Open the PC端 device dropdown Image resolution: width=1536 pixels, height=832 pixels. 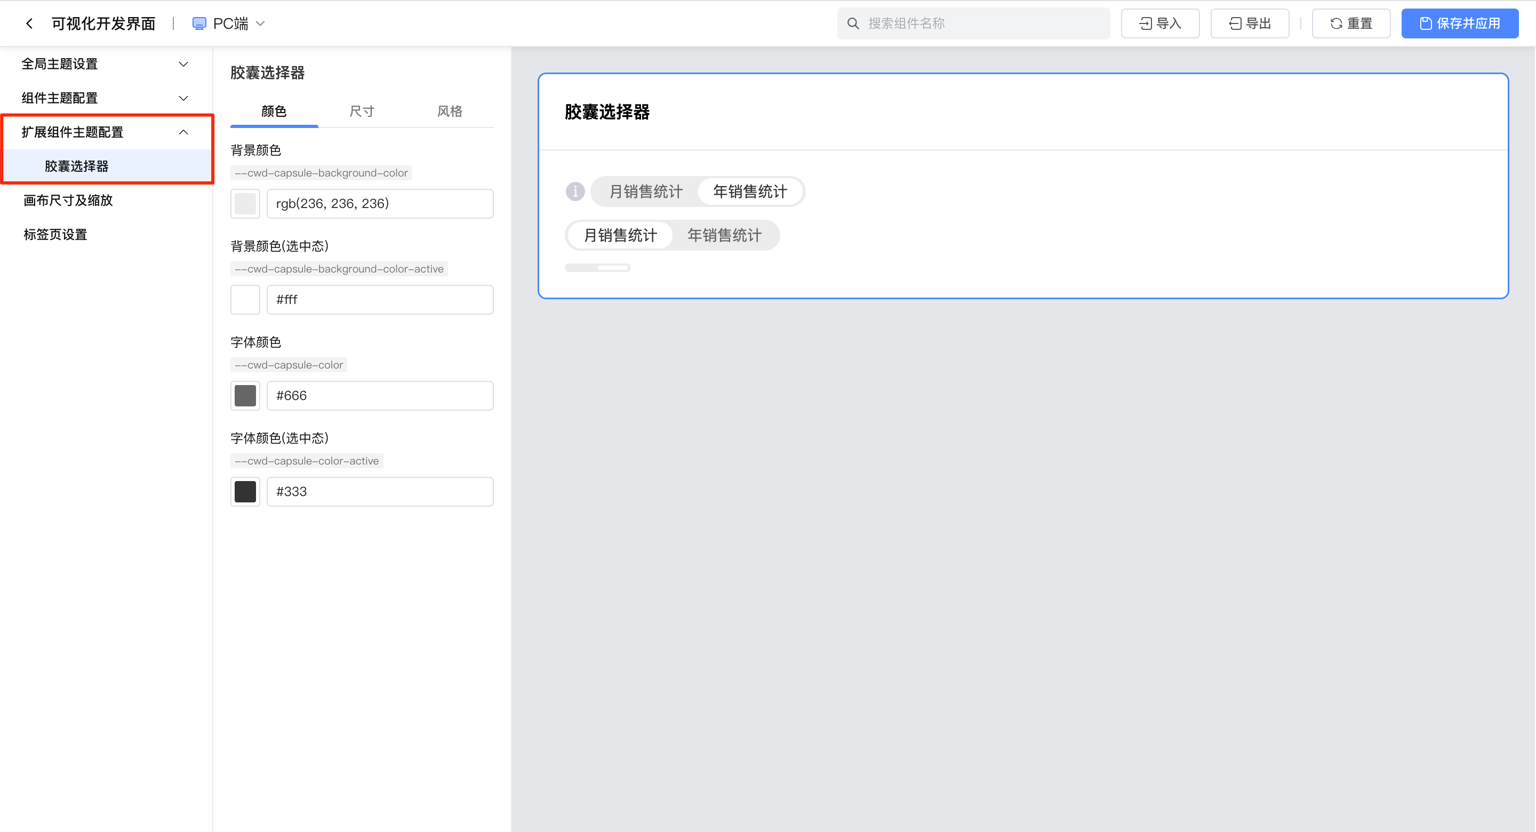229,23
